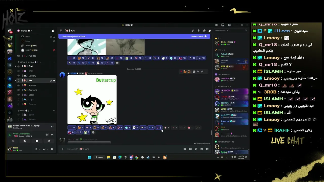This screenshot has width=324, height=182.
Task: Toggle heart reaction with 11 count
Action: [91, 58]
